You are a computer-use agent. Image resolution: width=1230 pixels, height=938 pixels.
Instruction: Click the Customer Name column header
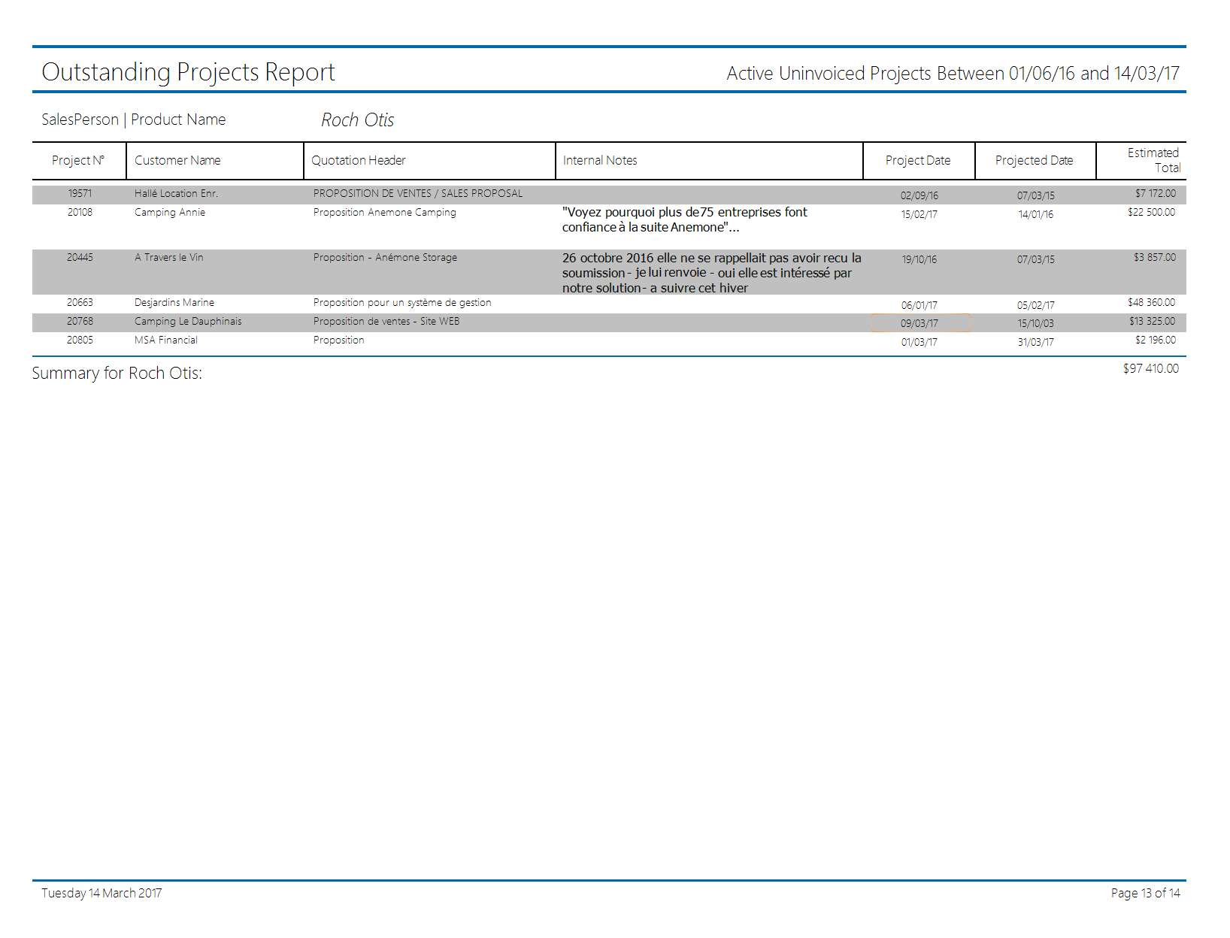tap(177, 161)
